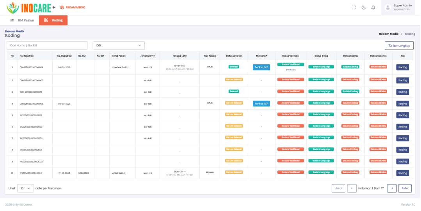421x211 pixels.
Task: Click Koding button for row 10
Action: pyautogui.click(x=403, y=173)
